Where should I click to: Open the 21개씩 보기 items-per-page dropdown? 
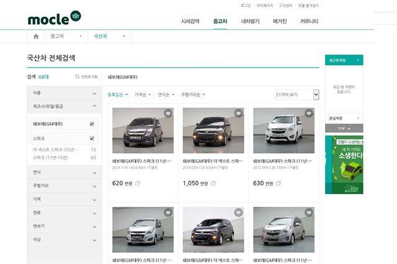(297, 95)
